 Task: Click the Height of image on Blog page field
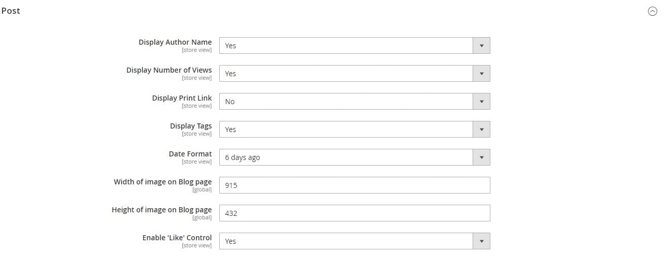354,213
